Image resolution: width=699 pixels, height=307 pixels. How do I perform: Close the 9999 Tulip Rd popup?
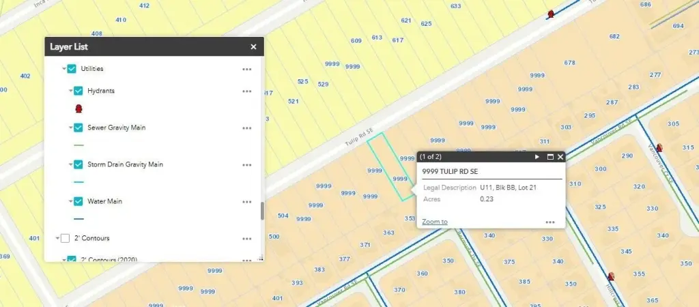pos(560,157)
